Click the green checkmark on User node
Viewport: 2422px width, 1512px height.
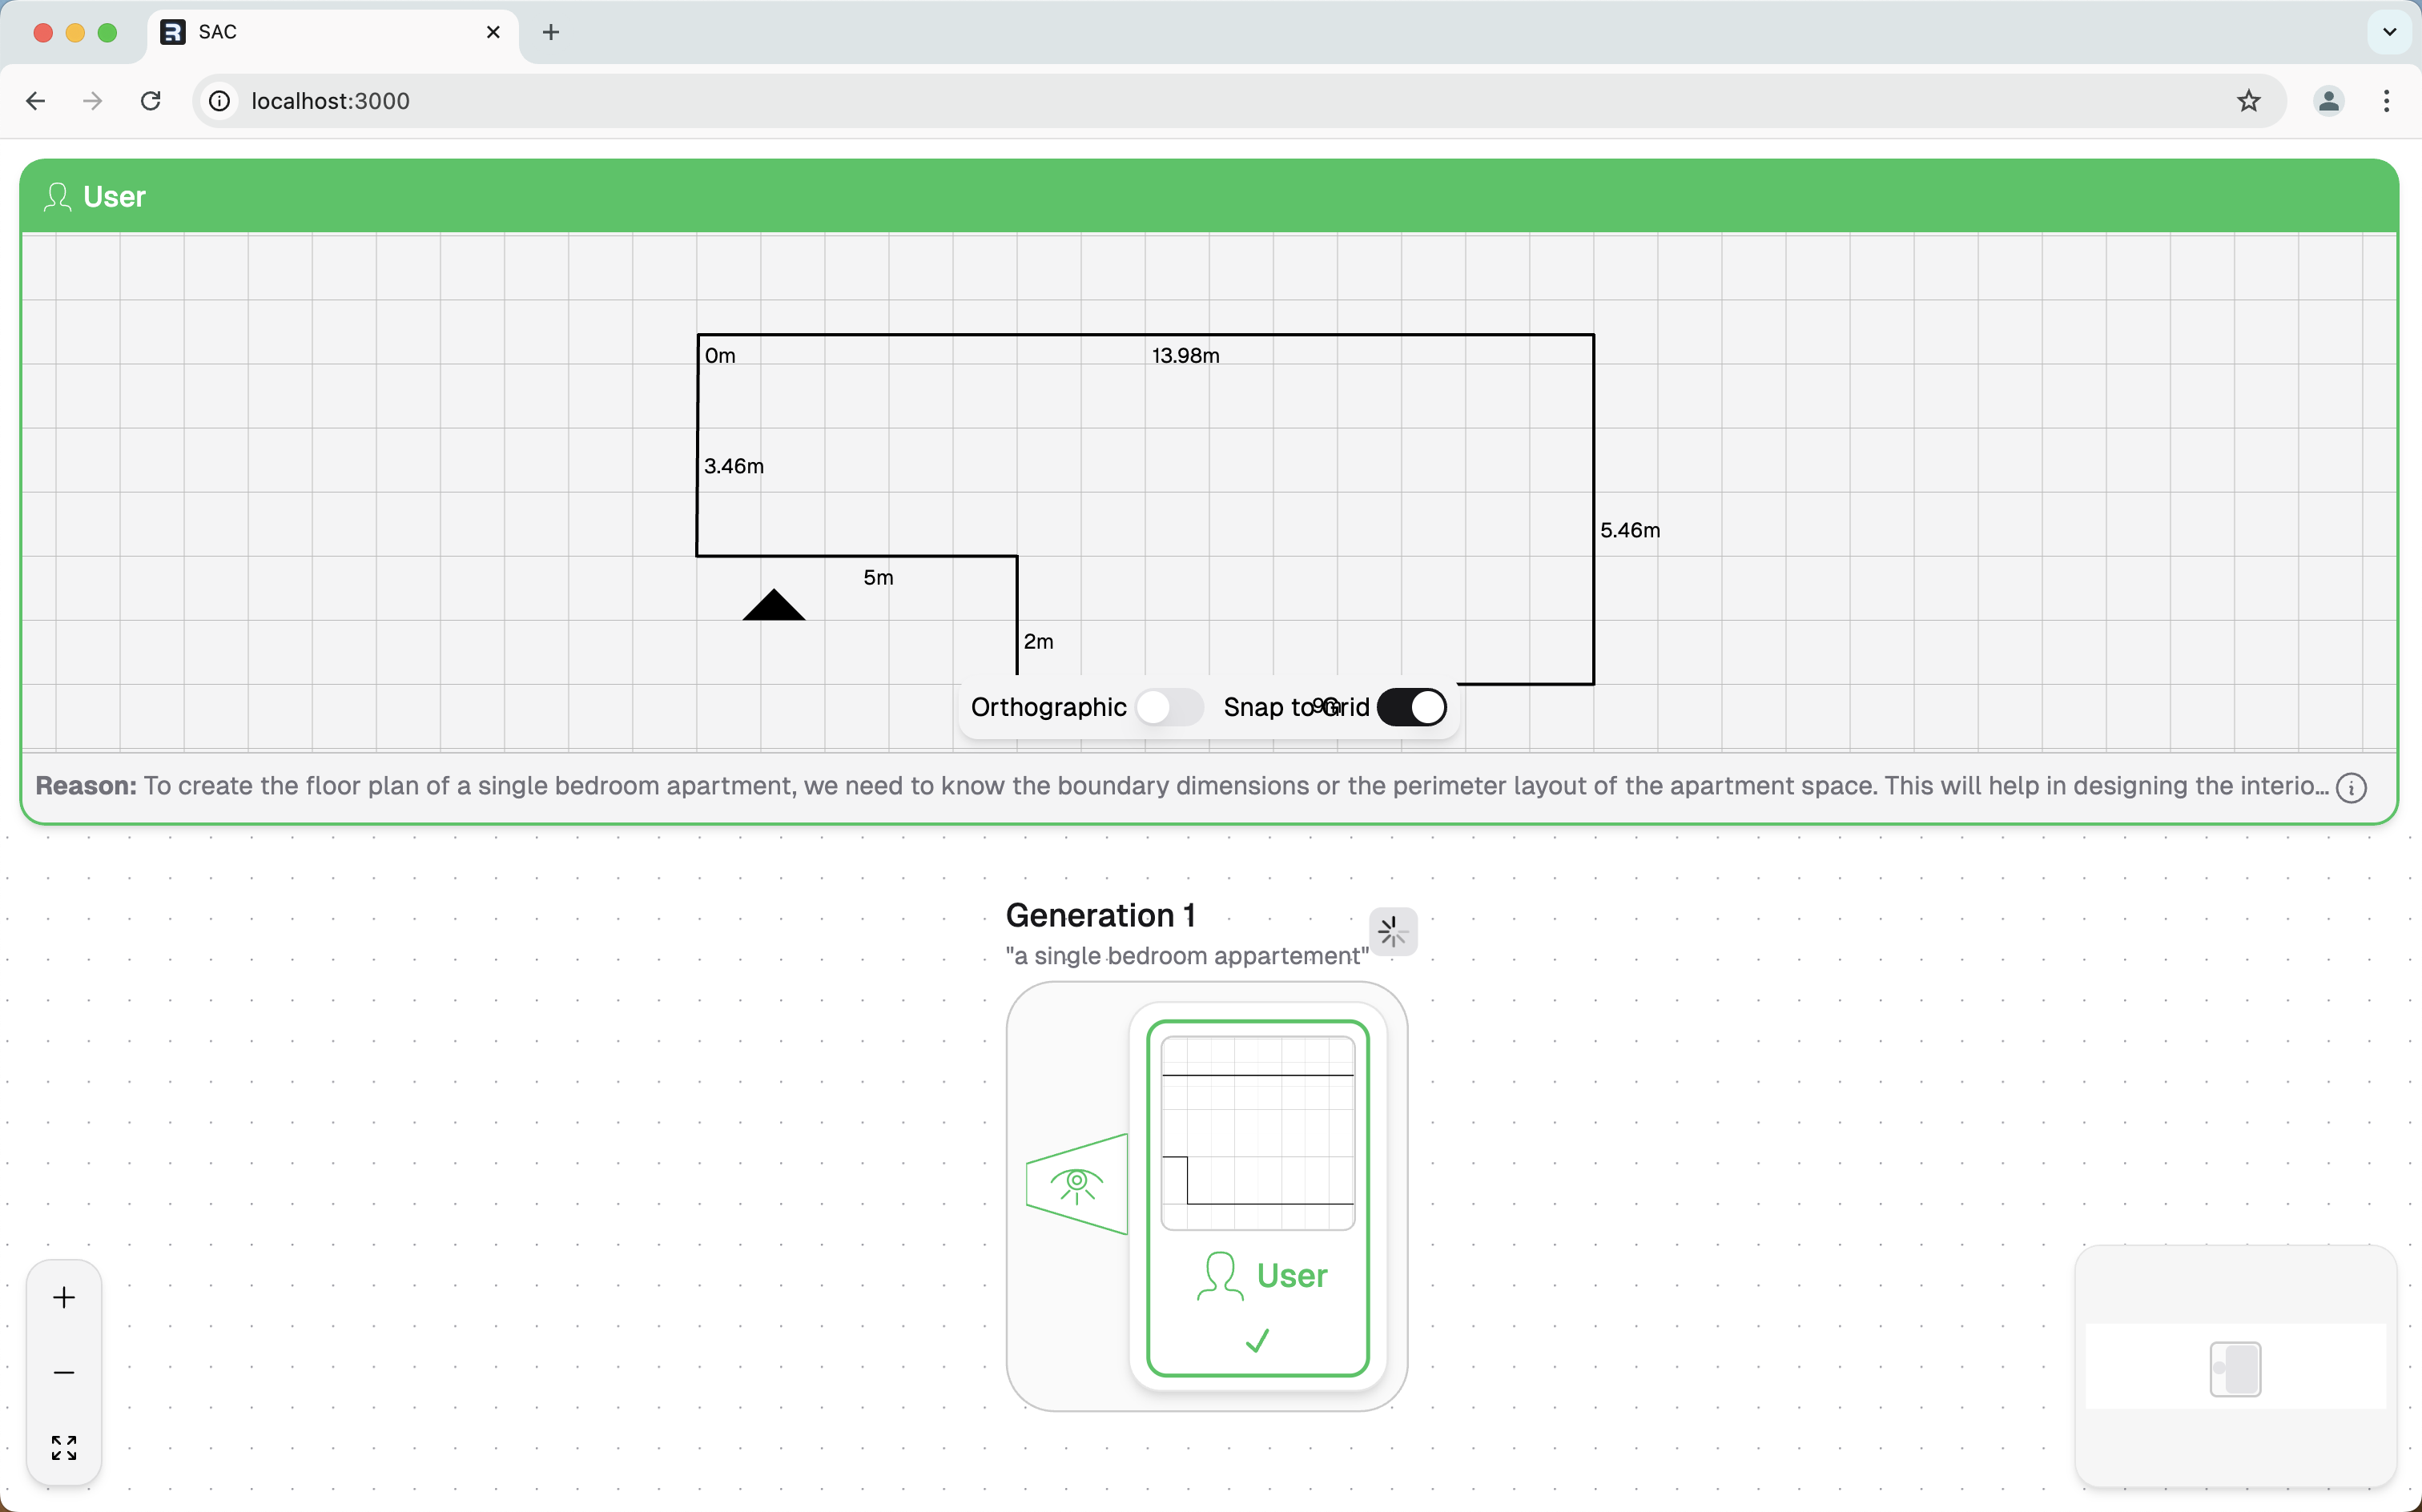(x=1257, y=1340)
